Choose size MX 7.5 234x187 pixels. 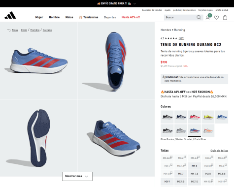tap(195, 174)
